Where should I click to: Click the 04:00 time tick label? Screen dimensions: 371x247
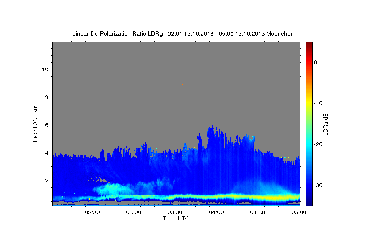216,212
